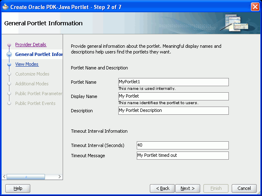The image size is (262, 196).
Task: Click the Public Portlet Events bullet icon
Action: 9,103
